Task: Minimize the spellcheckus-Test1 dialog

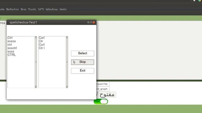Action: 88,22
